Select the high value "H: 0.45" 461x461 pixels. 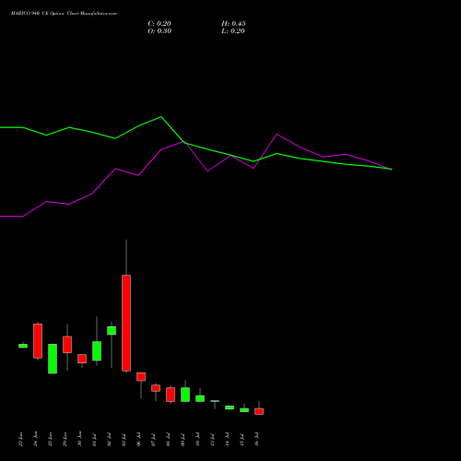[233, 24]
